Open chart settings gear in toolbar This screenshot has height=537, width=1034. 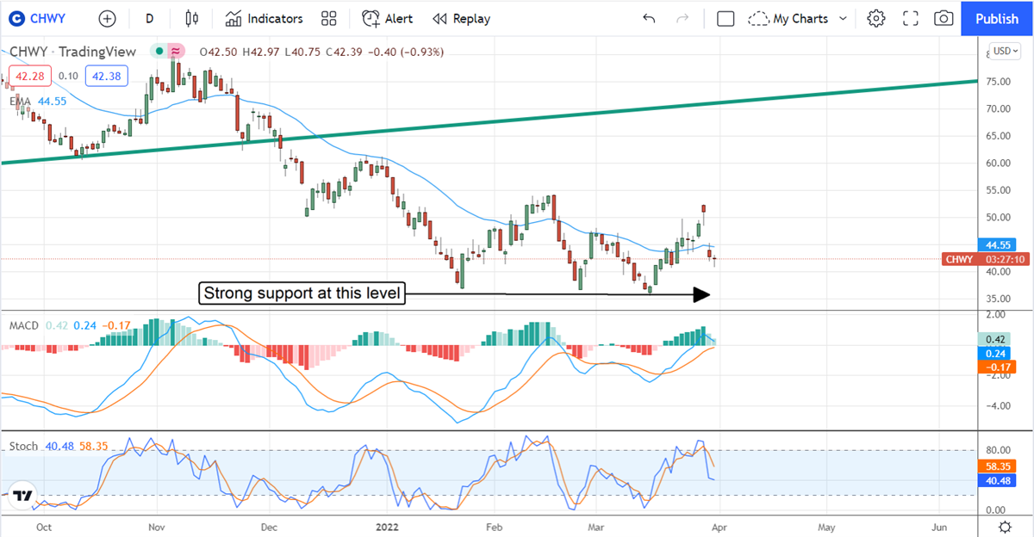click(876, 18)
